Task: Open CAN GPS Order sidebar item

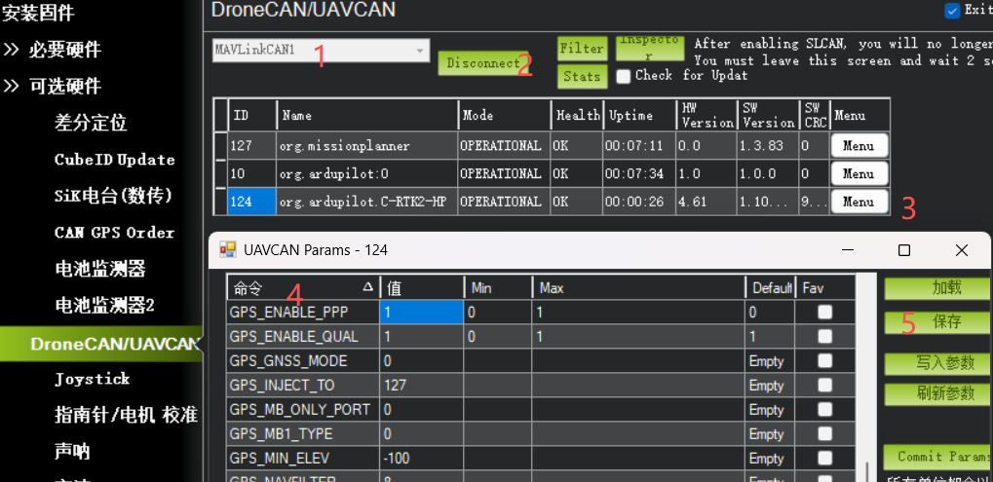Action: pyautogui.click(x=115, y=233)
